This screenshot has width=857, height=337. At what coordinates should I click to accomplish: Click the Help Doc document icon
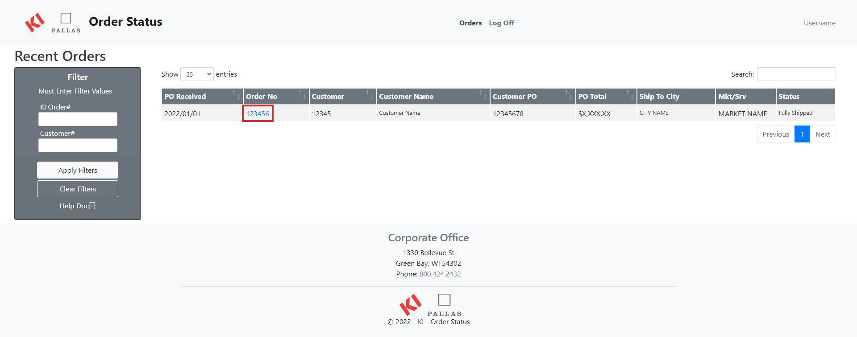92,206
